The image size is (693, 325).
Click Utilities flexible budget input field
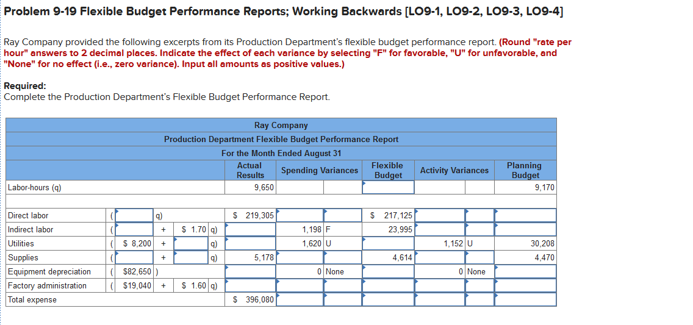pos(388,243)
